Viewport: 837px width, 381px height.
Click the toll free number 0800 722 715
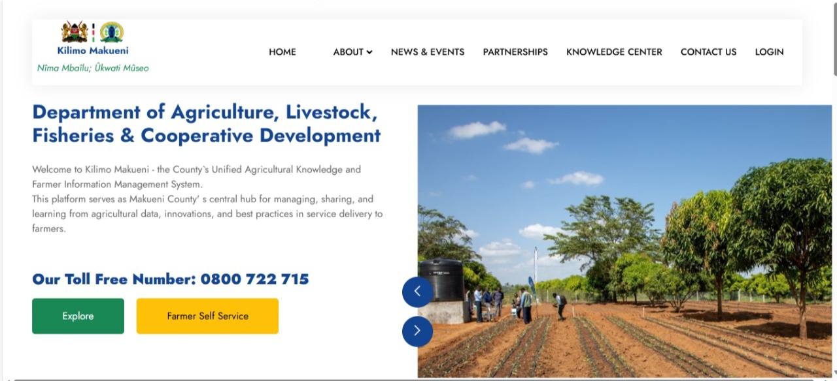254,279
